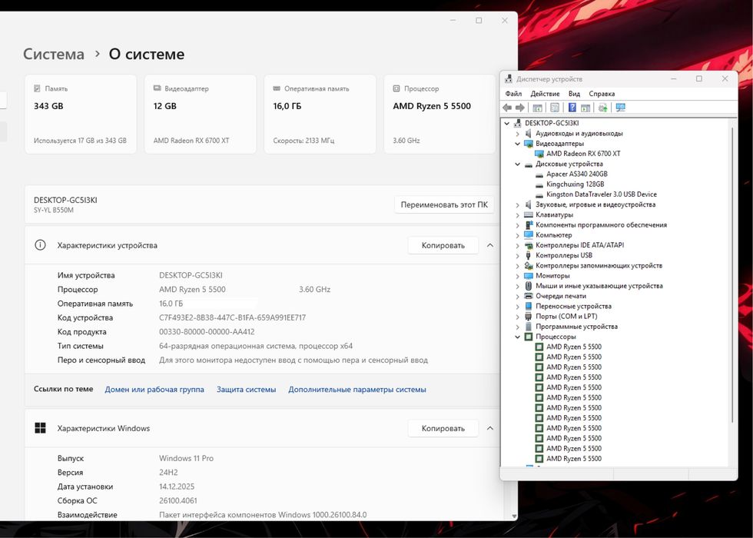This screenshot has height=538, width=753.
Task: Click Переименовать этот ПК button
Action: 444,204
